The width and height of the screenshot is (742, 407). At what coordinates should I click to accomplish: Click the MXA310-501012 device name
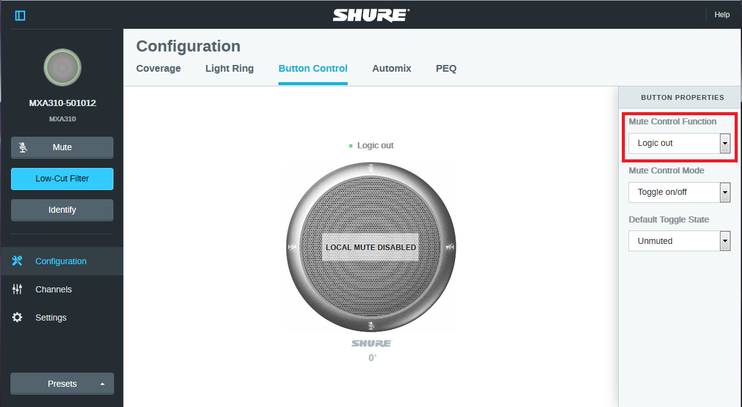[x=63, y=103]
